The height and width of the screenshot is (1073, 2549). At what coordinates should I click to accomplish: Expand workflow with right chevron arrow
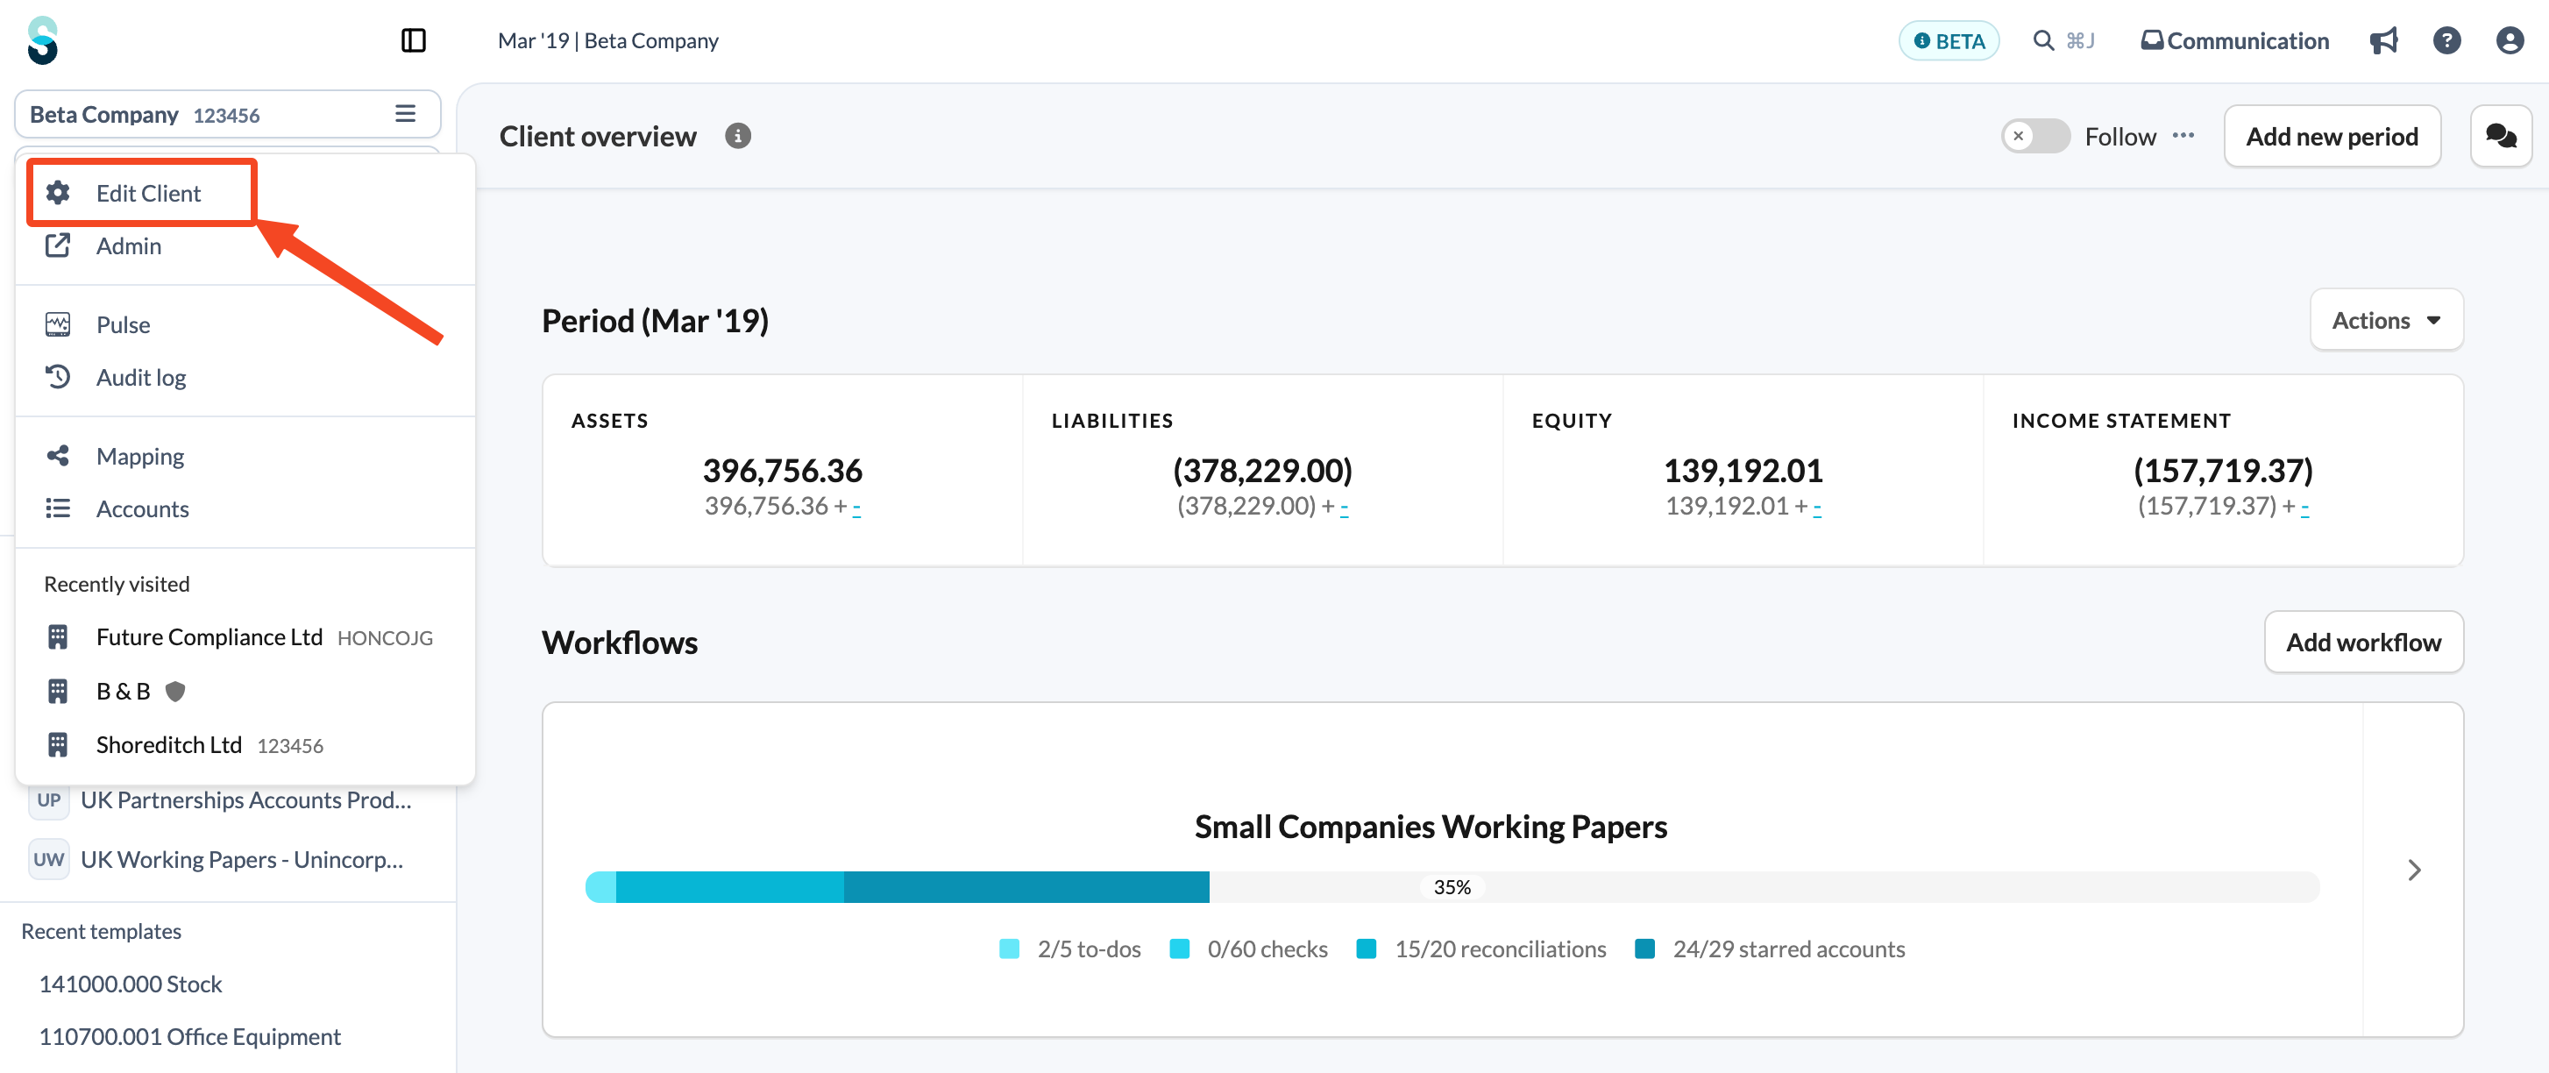(x=2413, y=869)
